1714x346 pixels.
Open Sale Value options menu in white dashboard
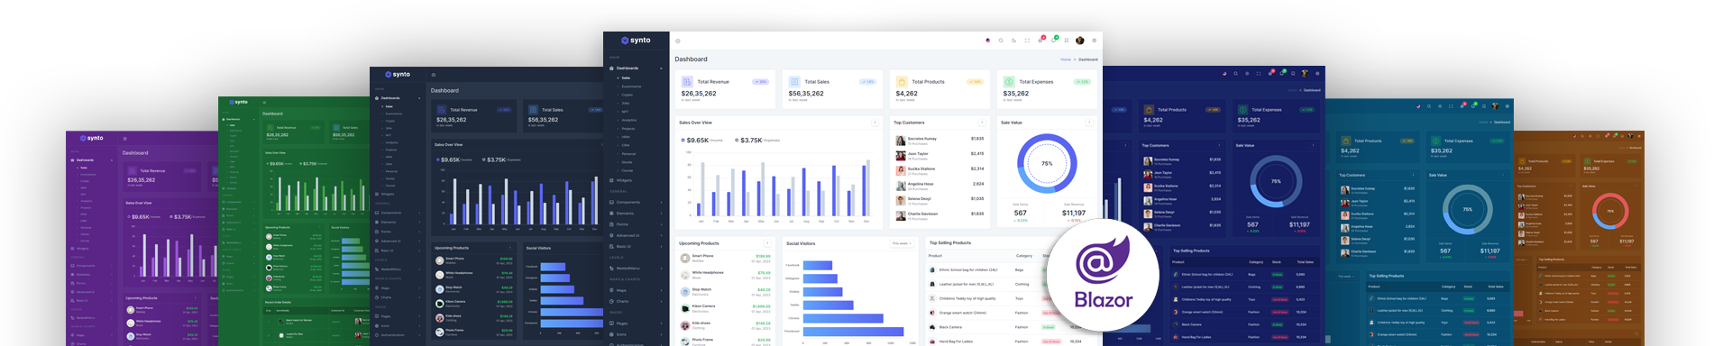click(1089, 123)
